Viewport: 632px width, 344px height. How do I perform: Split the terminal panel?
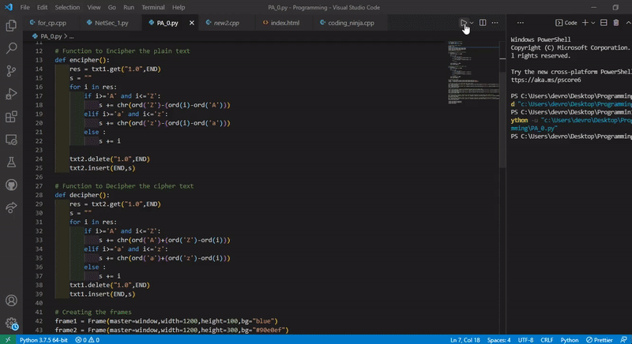604,23
